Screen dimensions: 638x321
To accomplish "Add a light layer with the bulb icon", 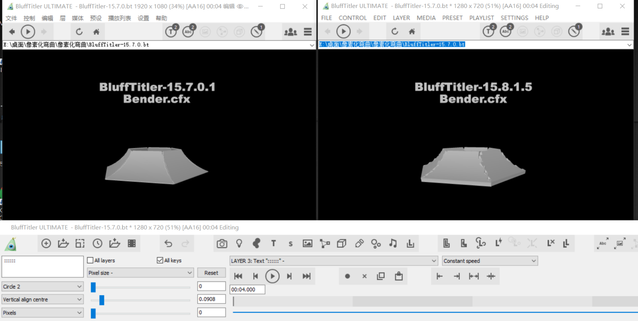I will 239,243.
